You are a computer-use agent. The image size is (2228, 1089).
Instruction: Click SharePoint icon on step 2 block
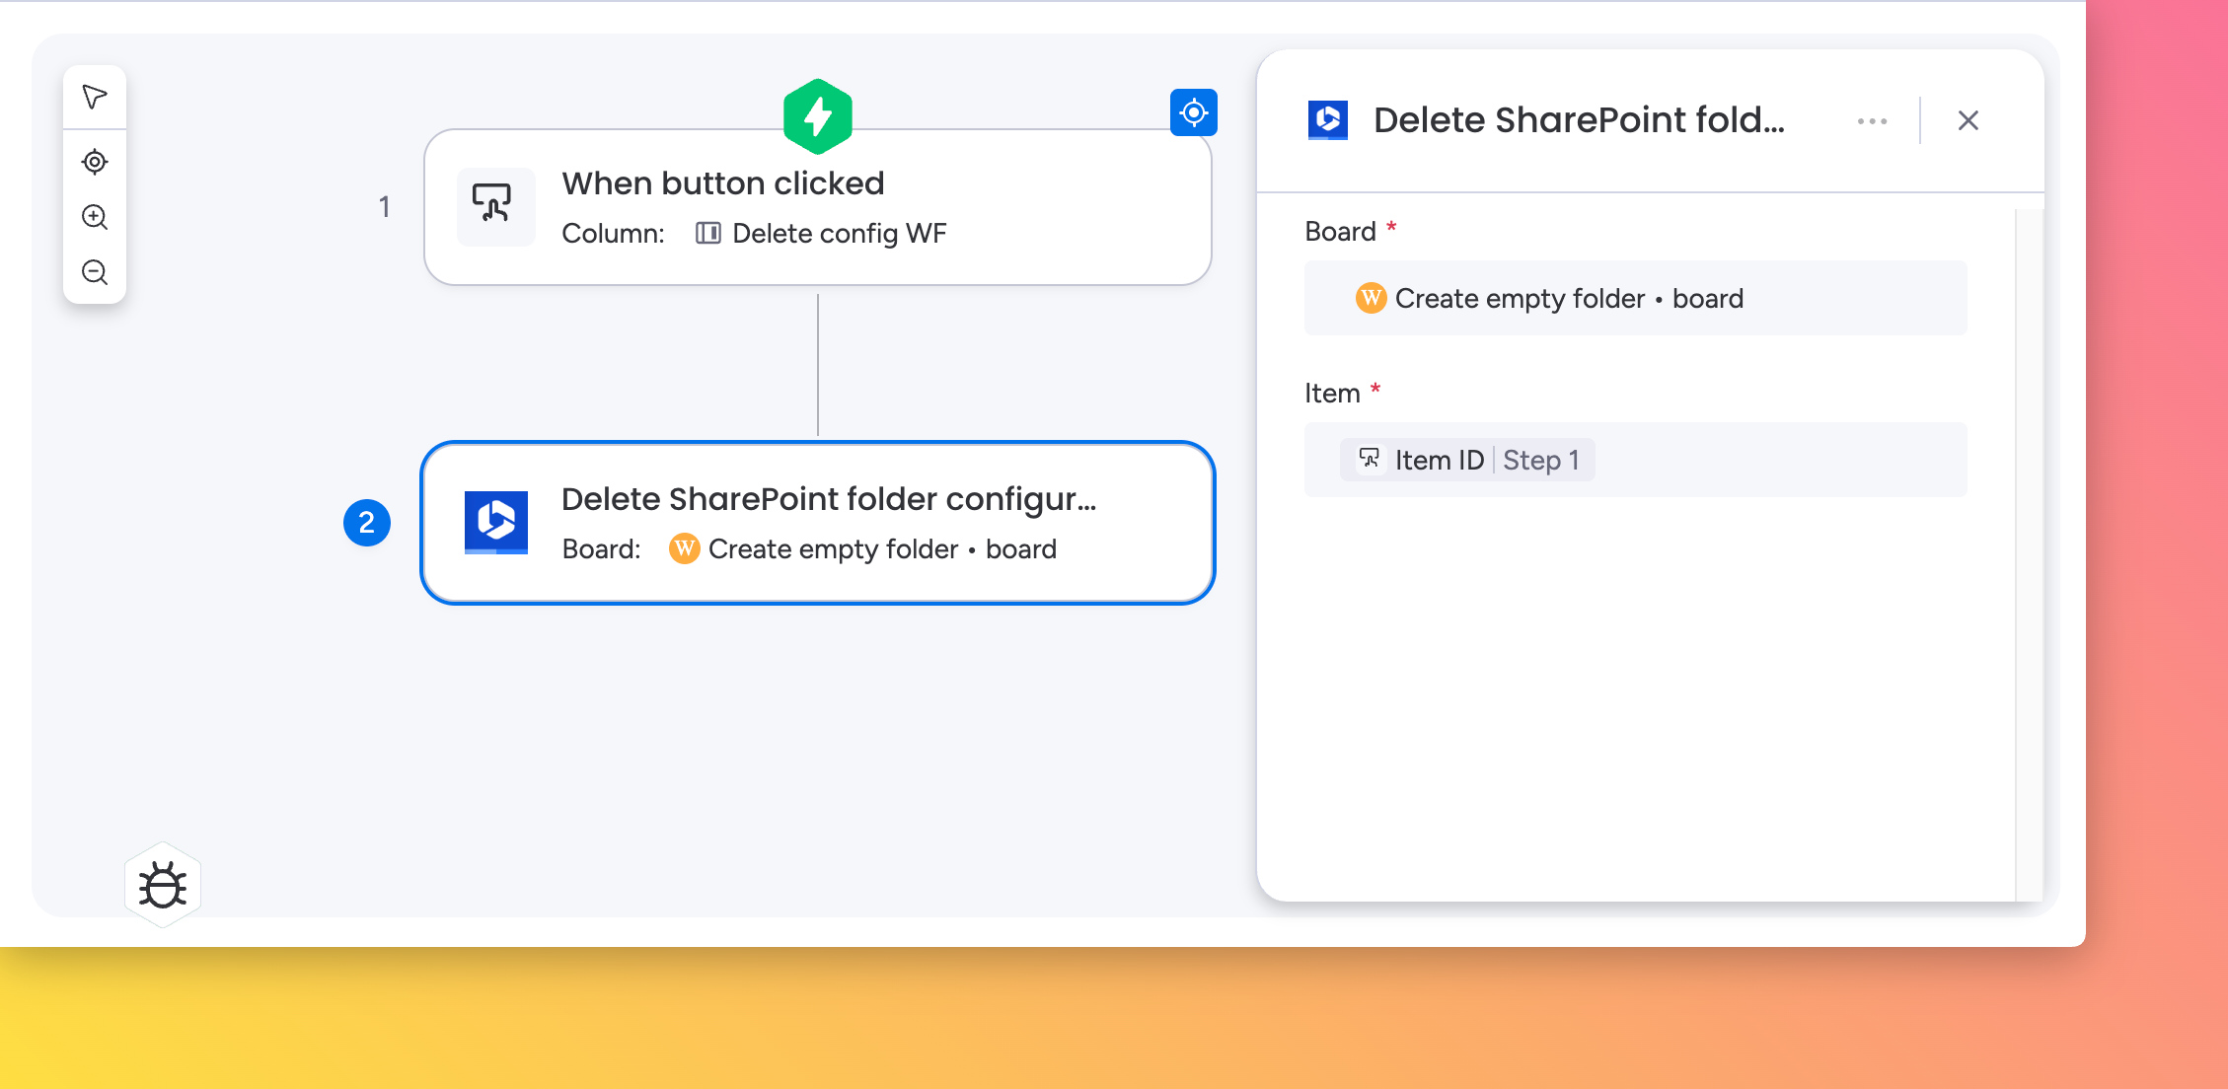click(495, 522)
